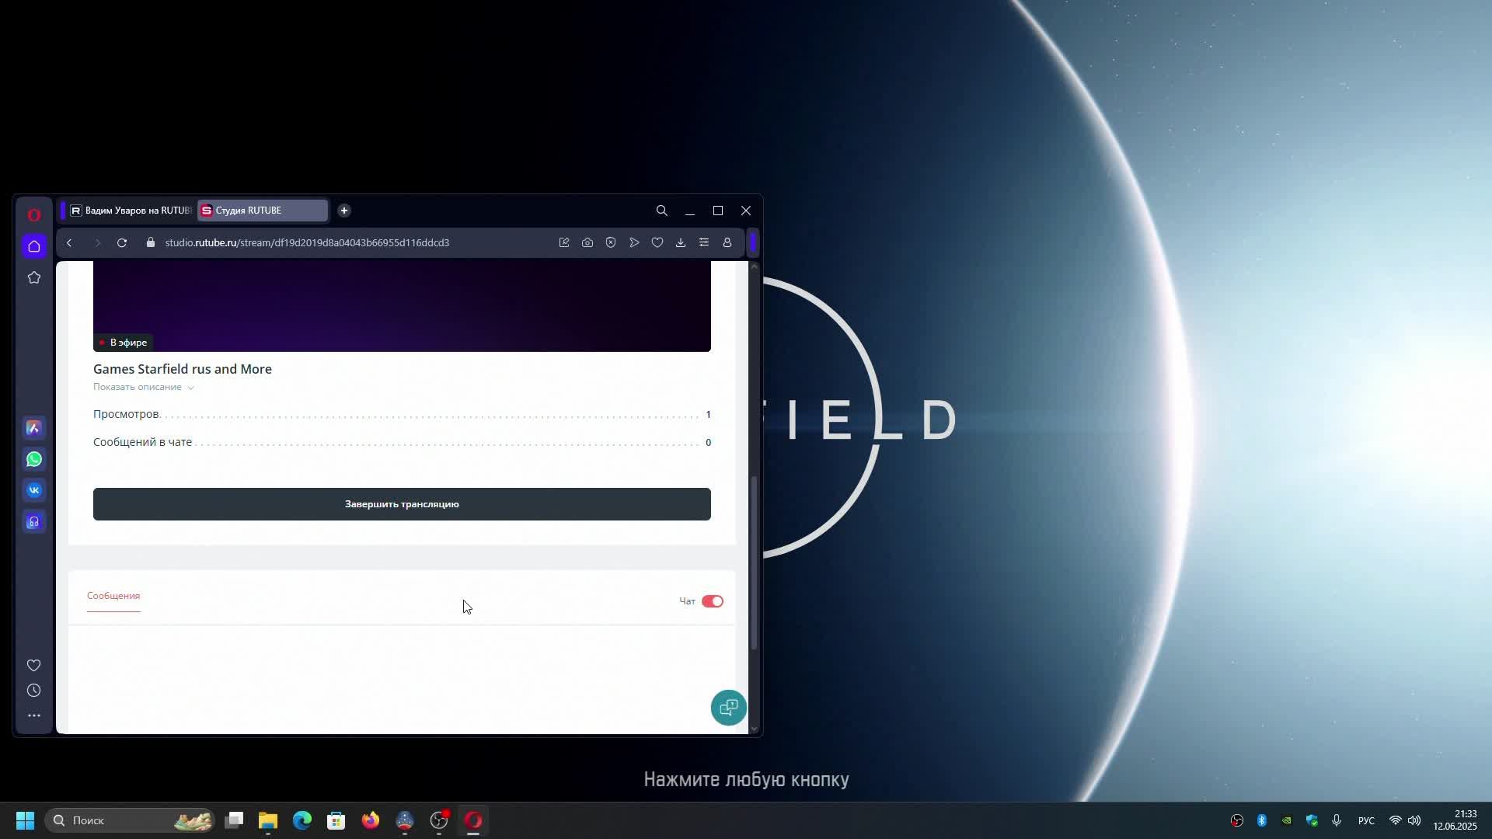
Task: Open WhatsApp in Opera sidebar
Action: [x=34, y=459]
